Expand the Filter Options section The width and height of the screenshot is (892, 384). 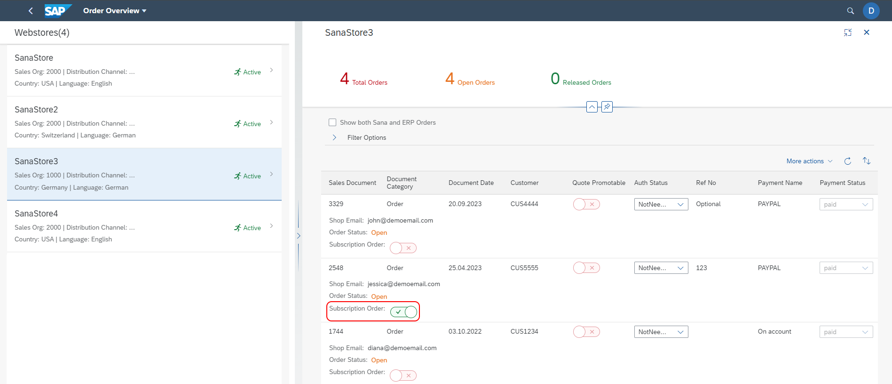[334, 137]
